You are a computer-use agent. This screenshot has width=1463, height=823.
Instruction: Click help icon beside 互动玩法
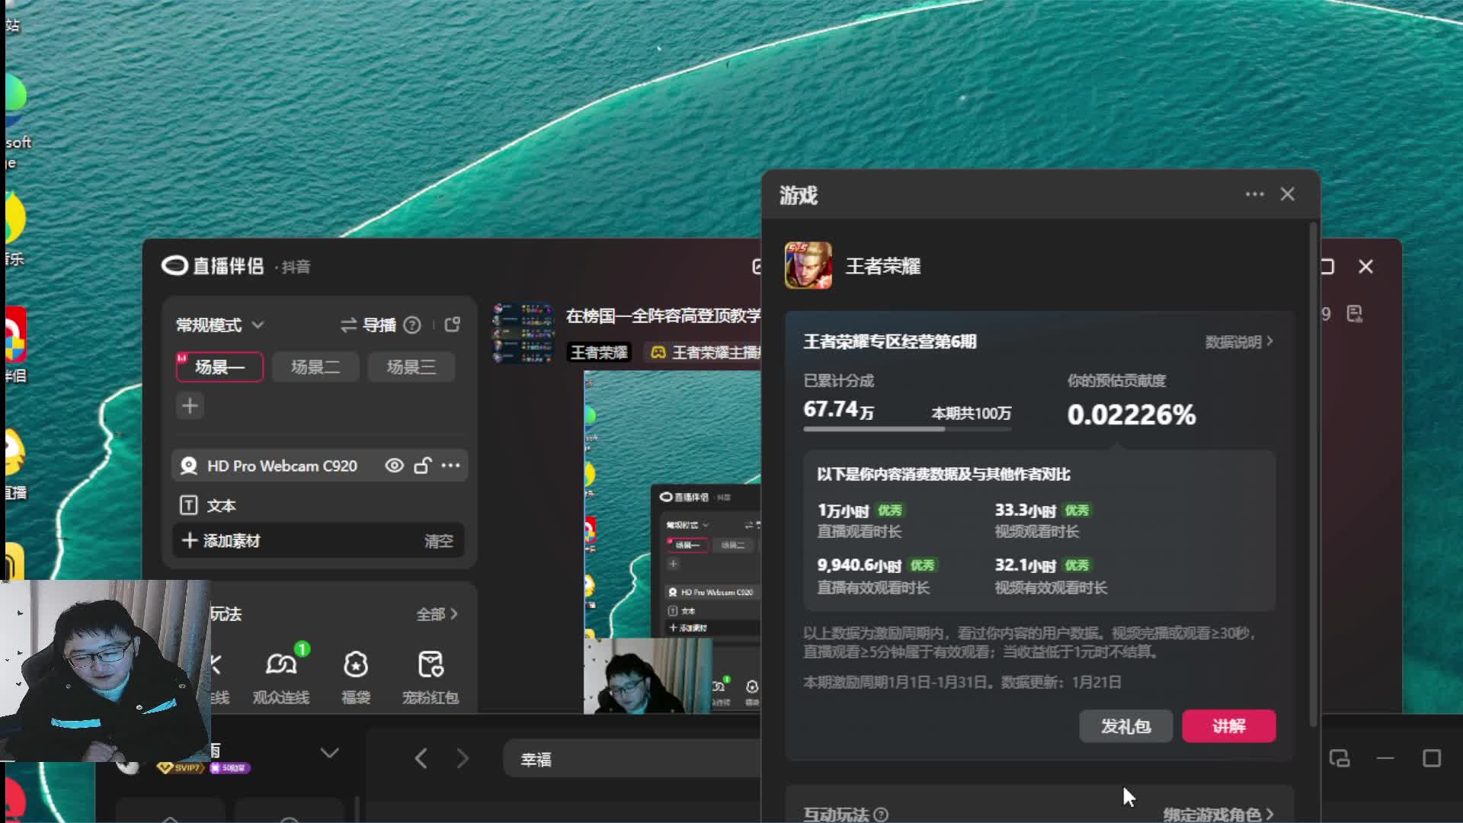tap(881, 814)
